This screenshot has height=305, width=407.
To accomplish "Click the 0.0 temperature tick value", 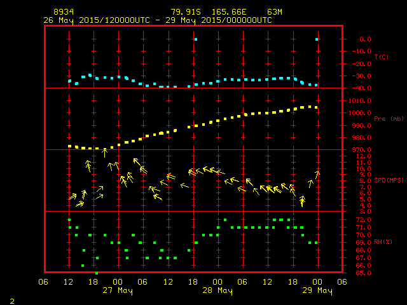I will tap(365, 39).
